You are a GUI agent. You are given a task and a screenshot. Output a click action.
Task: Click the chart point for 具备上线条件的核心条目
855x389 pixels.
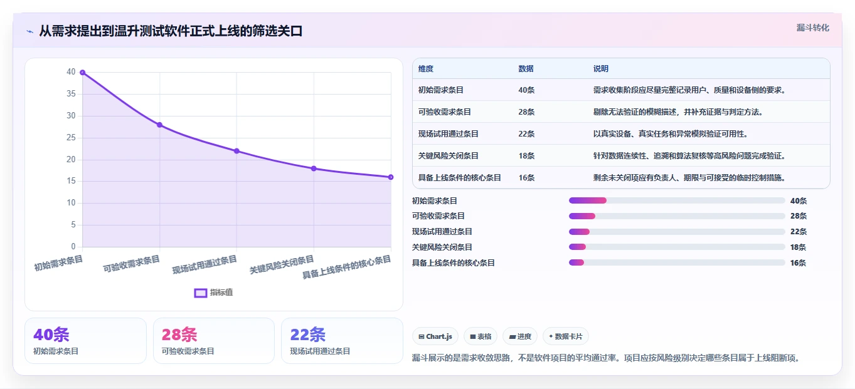[391, 177]
